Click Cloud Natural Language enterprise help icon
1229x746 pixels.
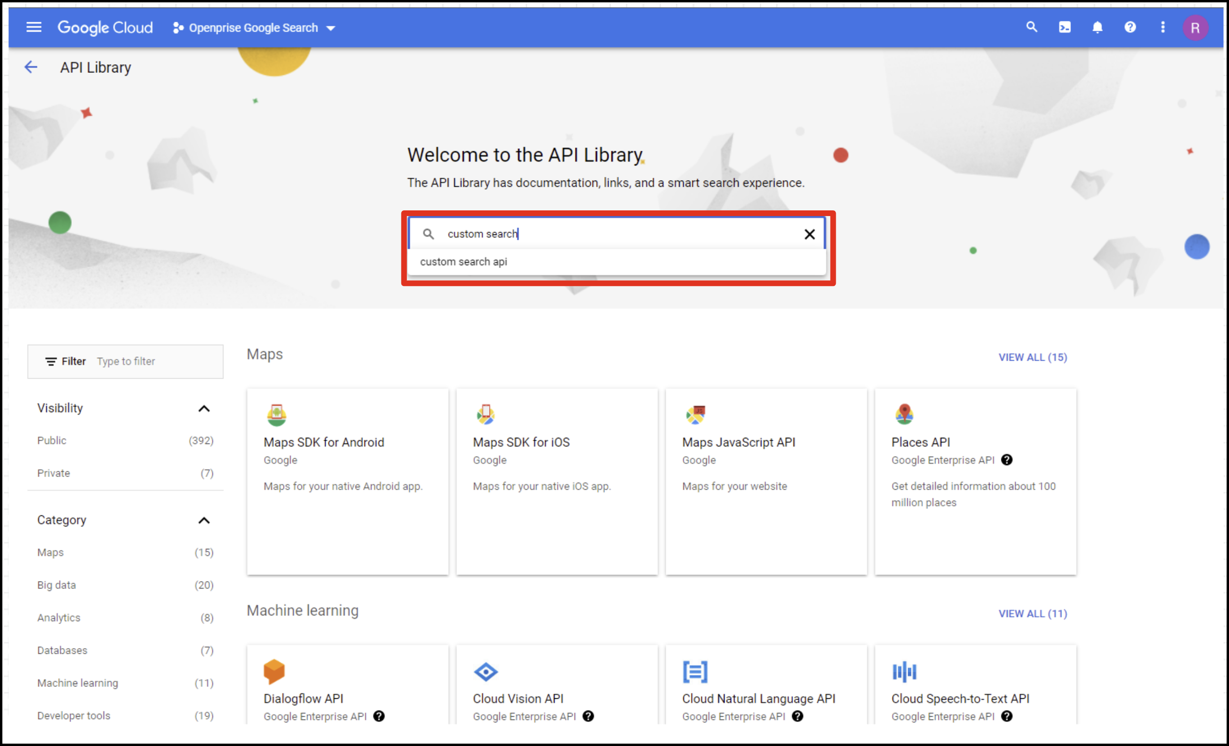tap(797, 716)
